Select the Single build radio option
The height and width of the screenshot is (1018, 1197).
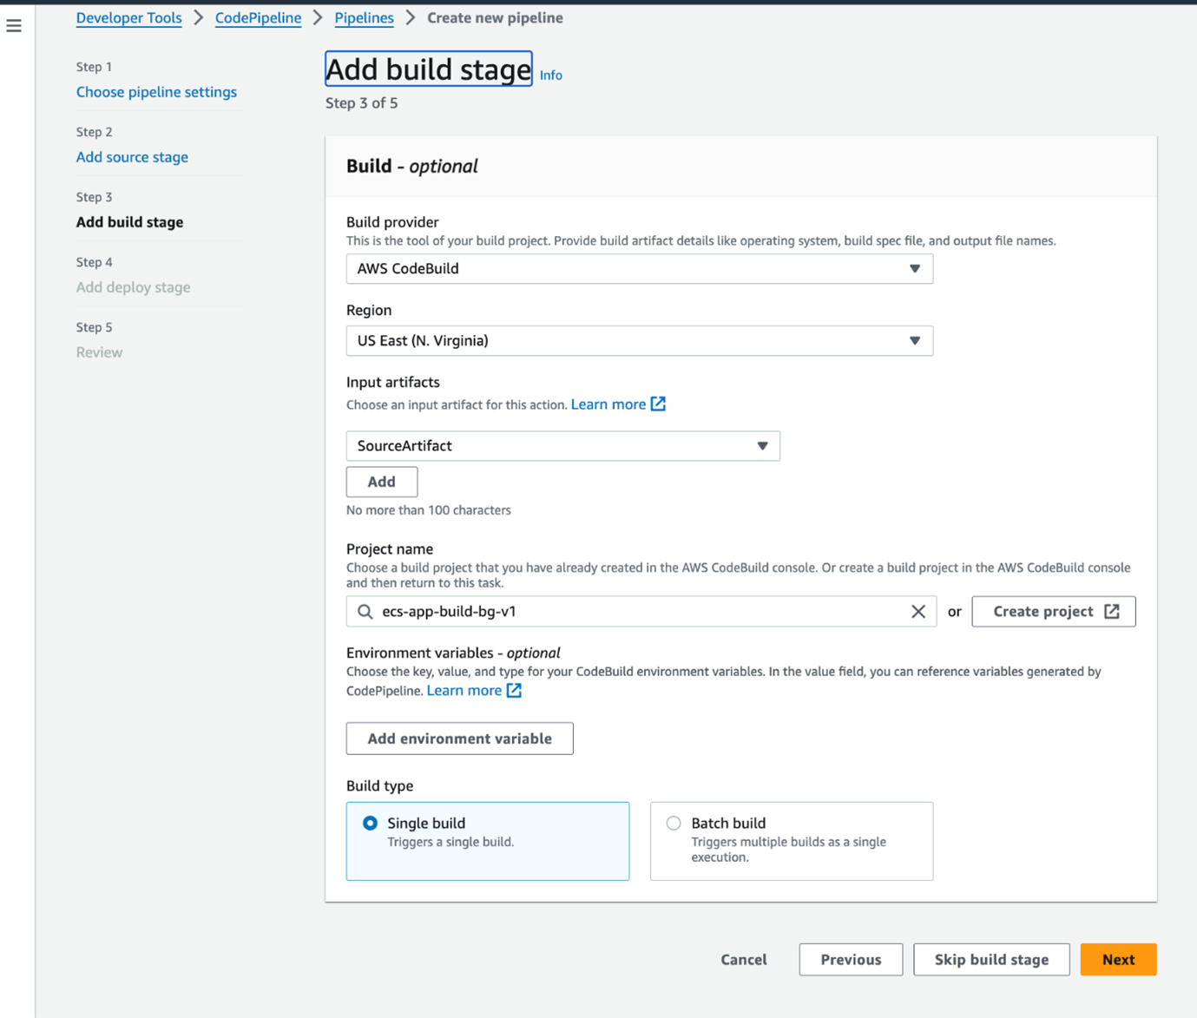(x=371, y=823)
